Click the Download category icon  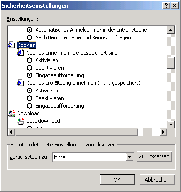pyautogui.click(x=11, y=113)
